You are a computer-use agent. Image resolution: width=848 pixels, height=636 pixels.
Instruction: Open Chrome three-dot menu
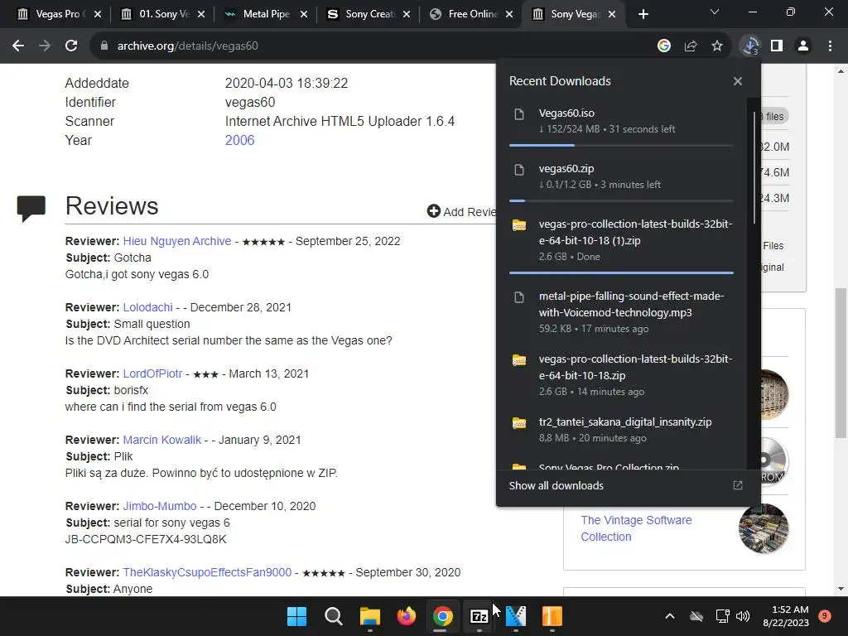[x=830, y=46]
